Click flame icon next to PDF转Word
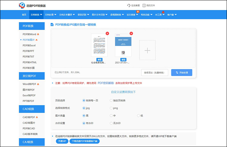The width and height of the screenshot is (227, 147). click(38, 34)
